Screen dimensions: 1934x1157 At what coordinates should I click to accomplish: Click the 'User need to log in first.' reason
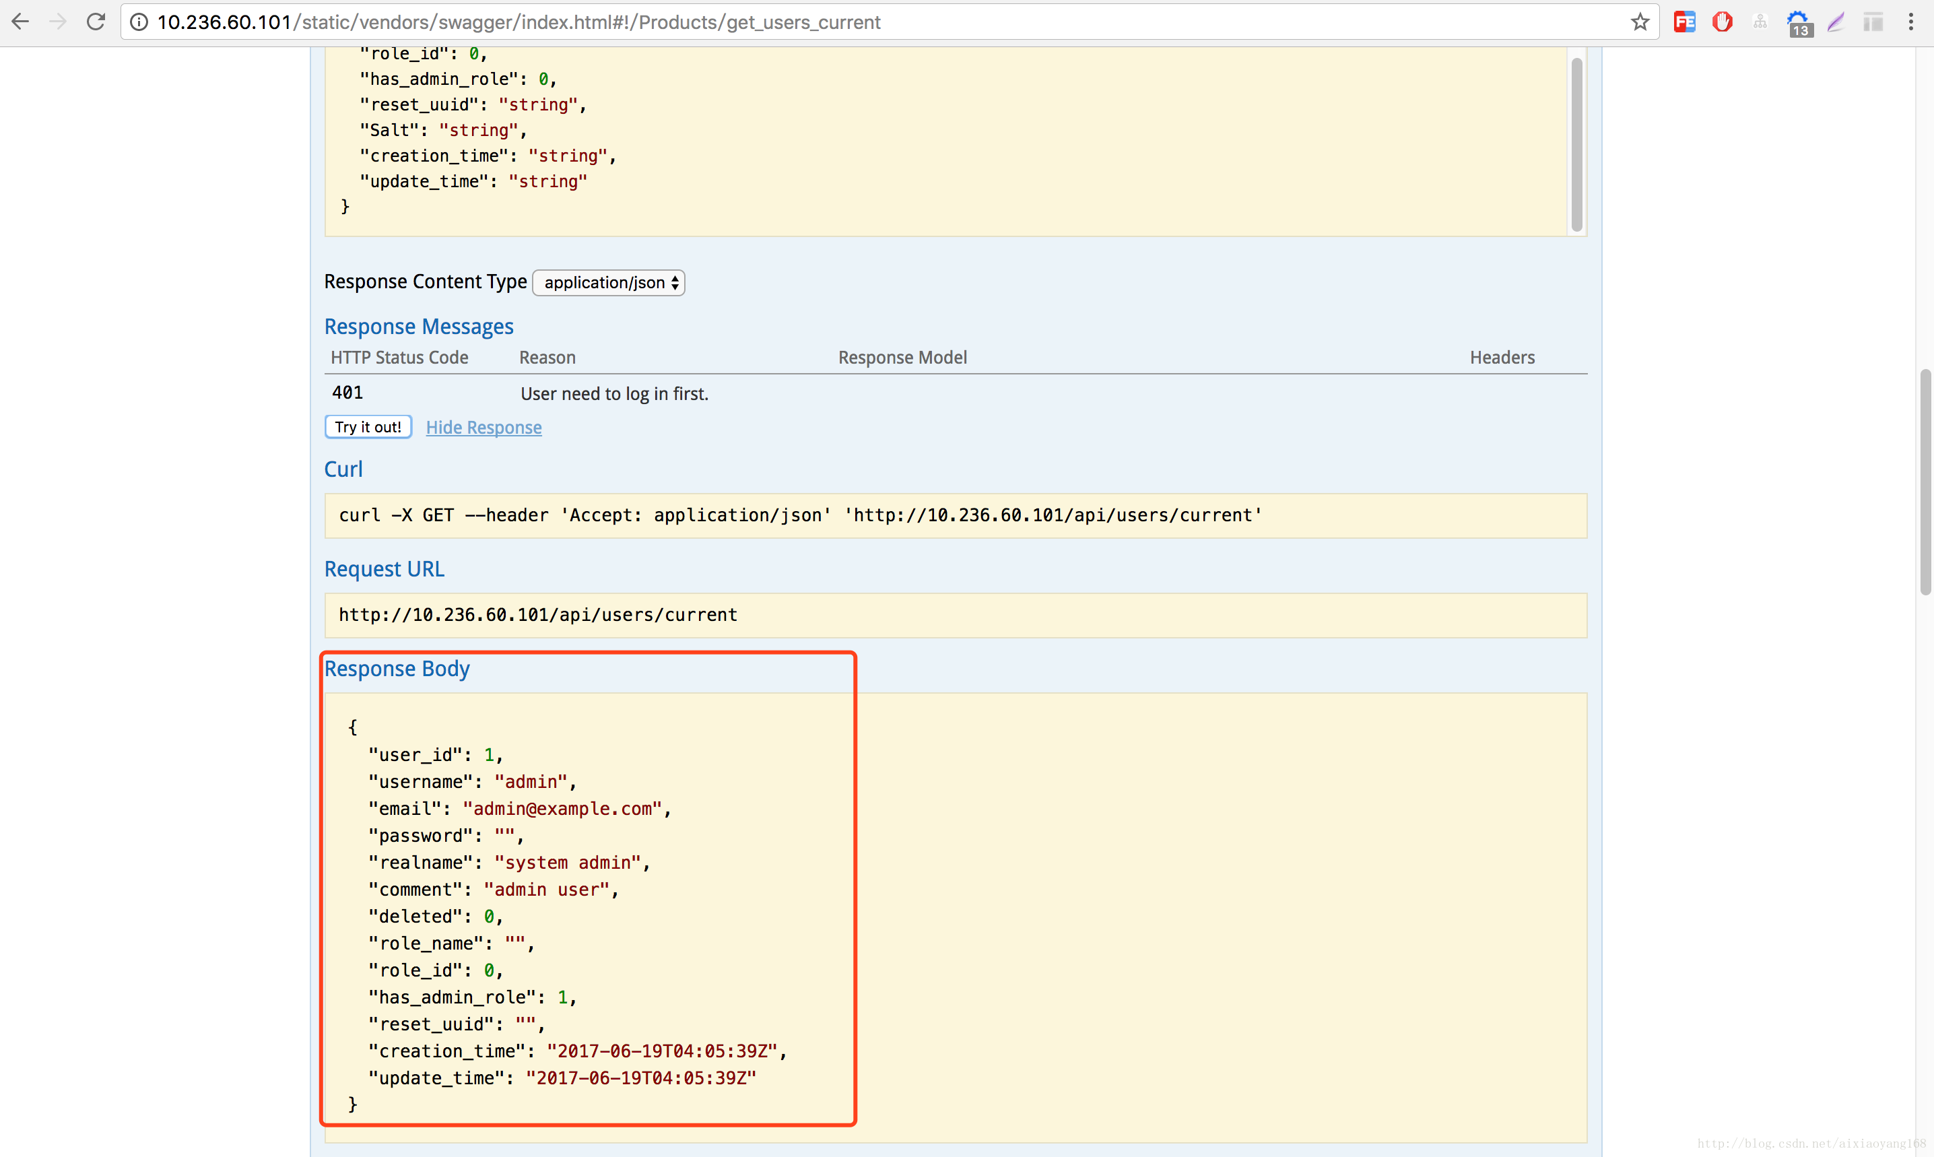614,394
